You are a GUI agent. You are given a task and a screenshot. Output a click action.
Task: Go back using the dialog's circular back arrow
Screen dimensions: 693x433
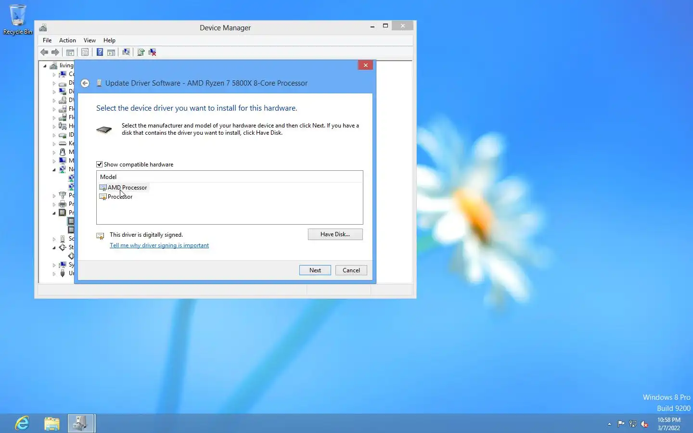pyautogui.click(x=85, y=83)
